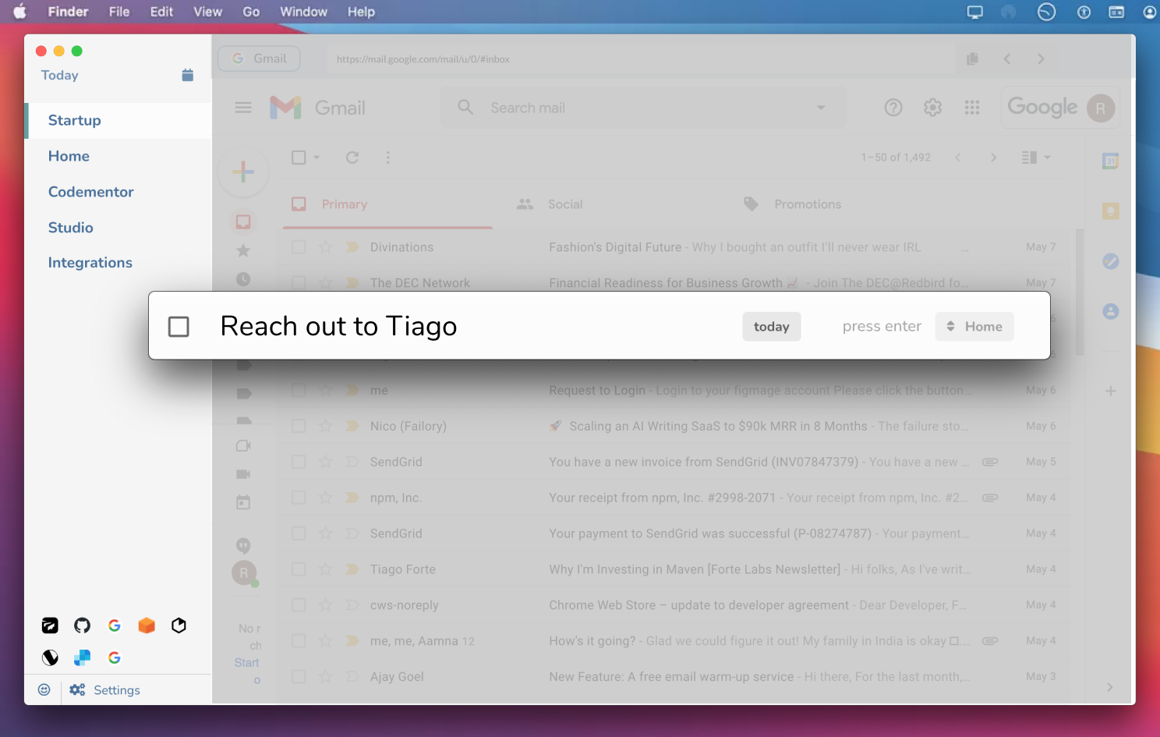Click the Gmail hamburger main menu icon
1160x737 pixels.
243,108
